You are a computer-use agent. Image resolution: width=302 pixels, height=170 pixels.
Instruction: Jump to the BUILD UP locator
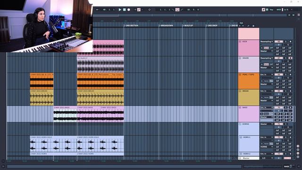[x=187, y=25]
